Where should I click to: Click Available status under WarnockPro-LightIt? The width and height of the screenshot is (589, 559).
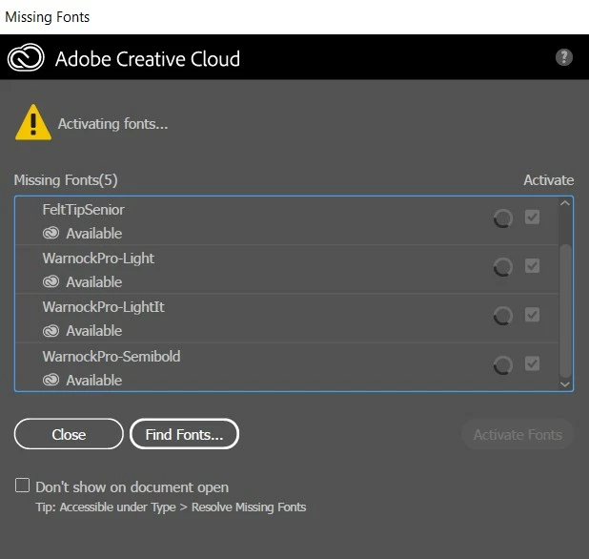pyautogui.click(x=94, y=331)
